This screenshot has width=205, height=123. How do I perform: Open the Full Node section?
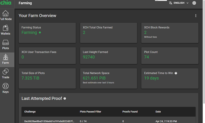[x=6, y=16]
